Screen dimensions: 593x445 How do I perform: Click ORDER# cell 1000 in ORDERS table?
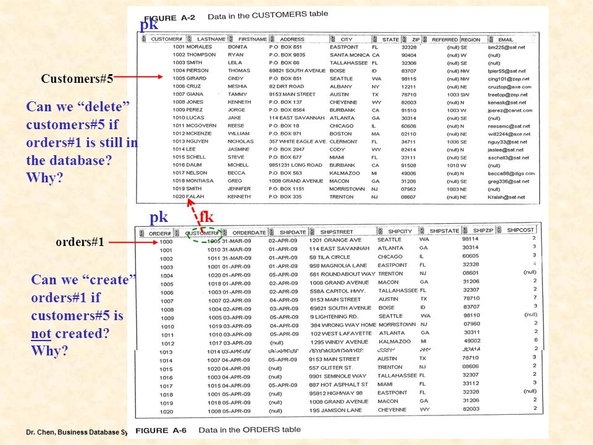[x=166, y=242]
